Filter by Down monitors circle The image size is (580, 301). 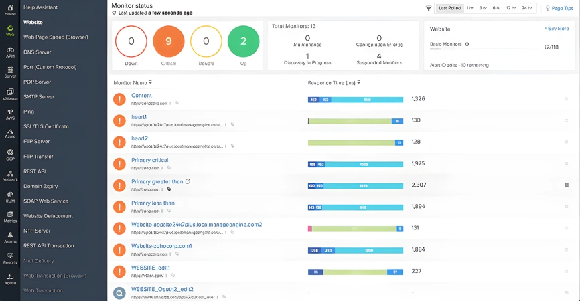(131, 41)
